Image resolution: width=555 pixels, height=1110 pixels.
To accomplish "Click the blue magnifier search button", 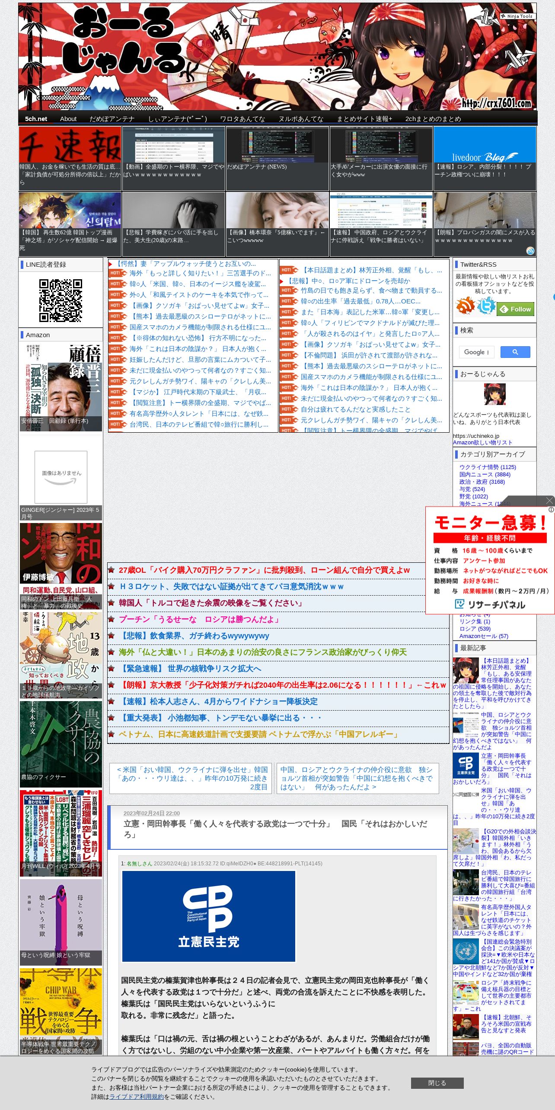I will tap(515, 352).
